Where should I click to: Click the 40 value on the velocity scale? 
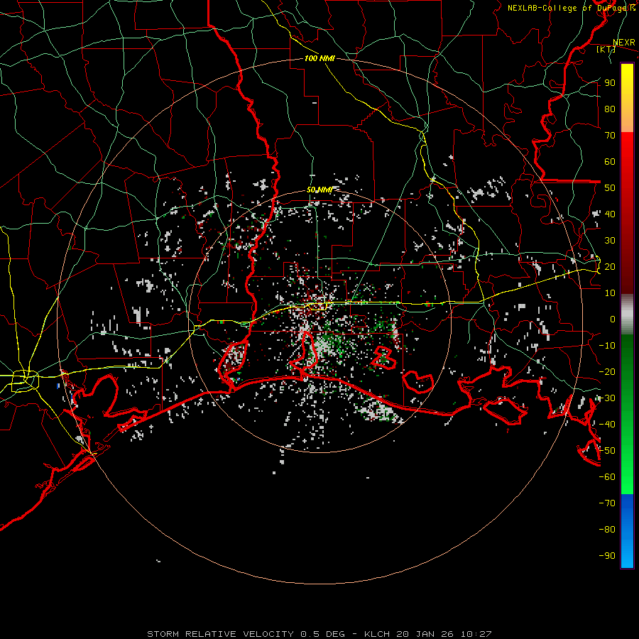click(x=610, y=214)
